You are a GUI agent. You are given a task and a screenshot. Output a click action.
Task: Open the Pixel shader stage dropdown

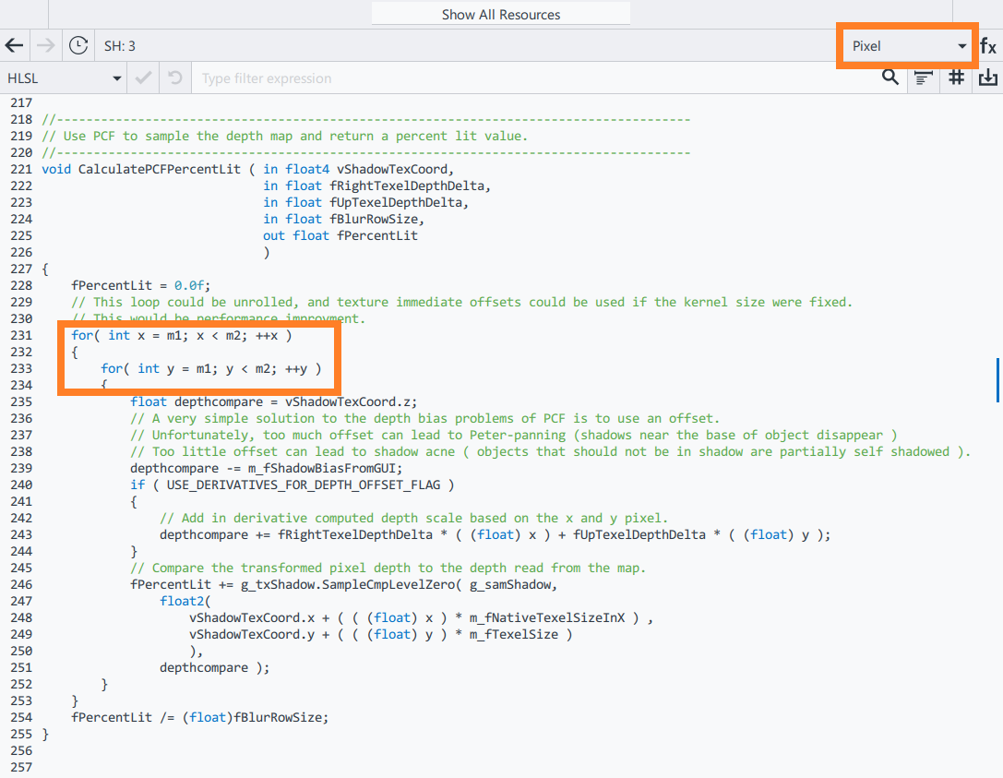tap(907, 46)
